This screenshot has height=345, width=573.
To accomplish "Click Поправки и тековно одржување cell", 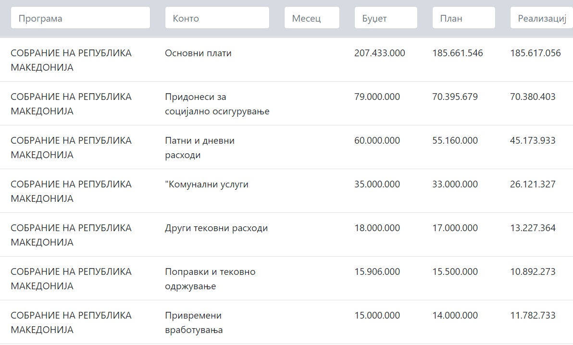I will (x=210, y=279).
